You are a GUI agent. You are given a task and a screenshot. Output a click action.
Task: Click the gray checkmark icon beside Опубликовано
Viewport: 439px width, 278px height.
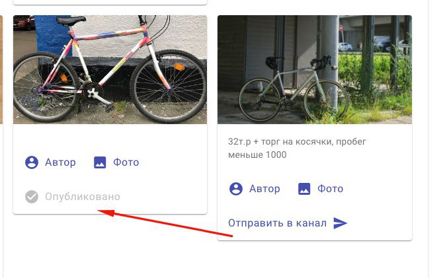32,197
